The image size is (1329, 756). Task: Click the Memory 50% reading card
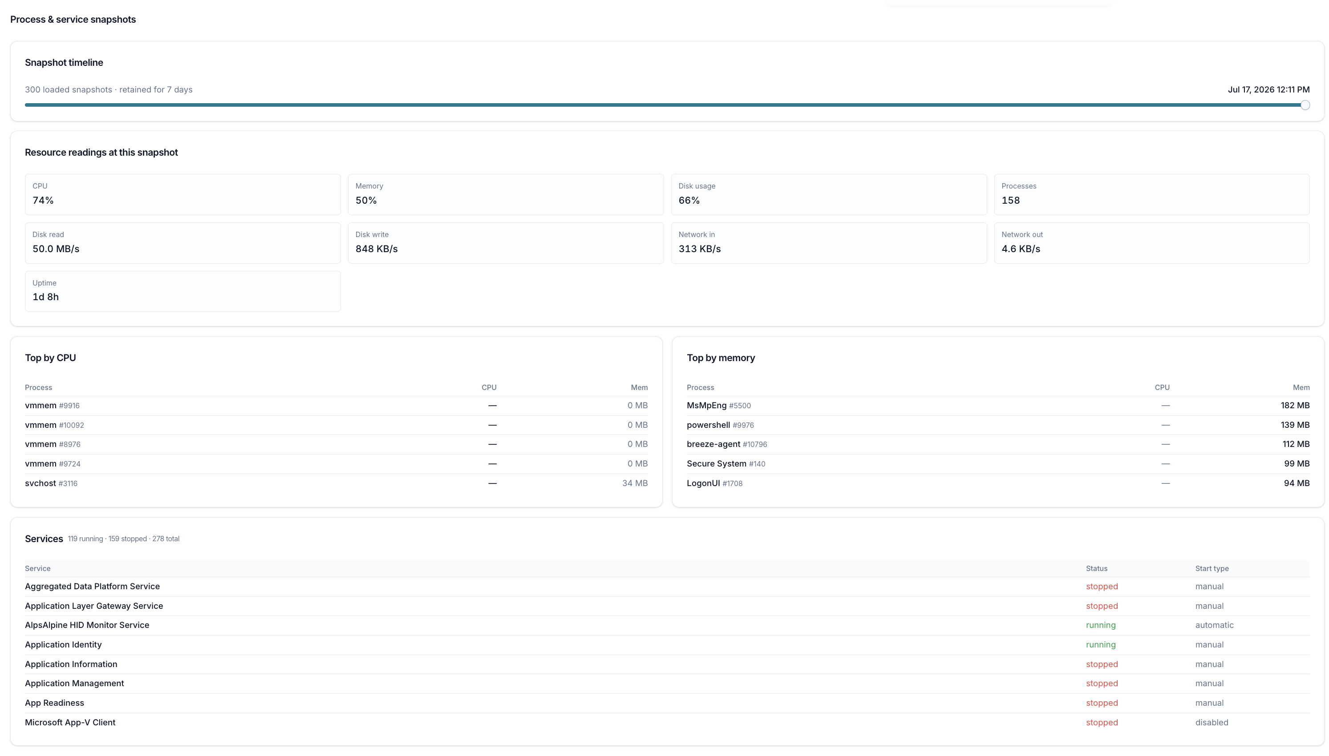(x=506, y=195)
